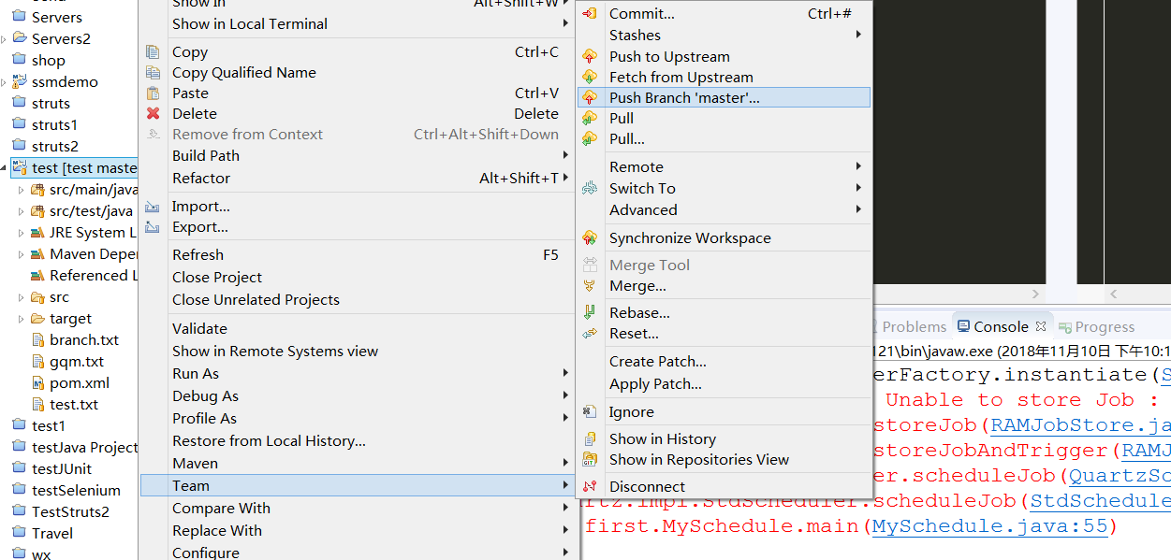Open the Advanced submenu arrow
The width and height of the screenshot is (1171, 560).
(858, 209)
